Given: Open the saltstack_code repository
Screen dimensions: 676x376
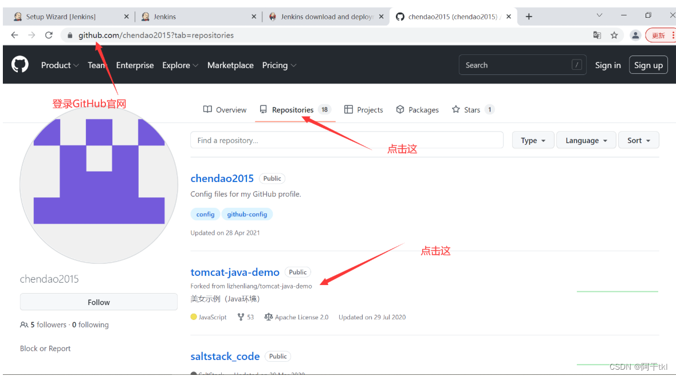Looking at the screenshot, I should pyautogui.click(x=225, y=356).
